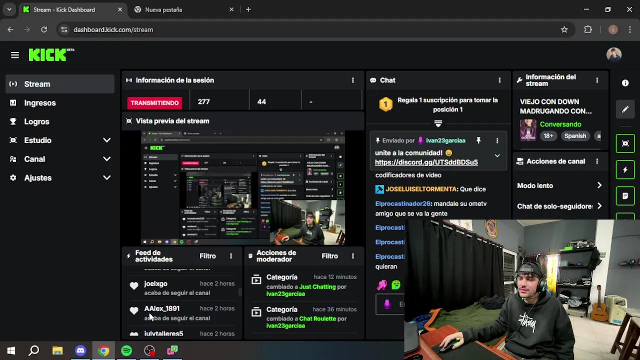Open the hamburger menu beside the Kick logo
The width and height of the screenshot is (640, 360).
tap(15, 55)
